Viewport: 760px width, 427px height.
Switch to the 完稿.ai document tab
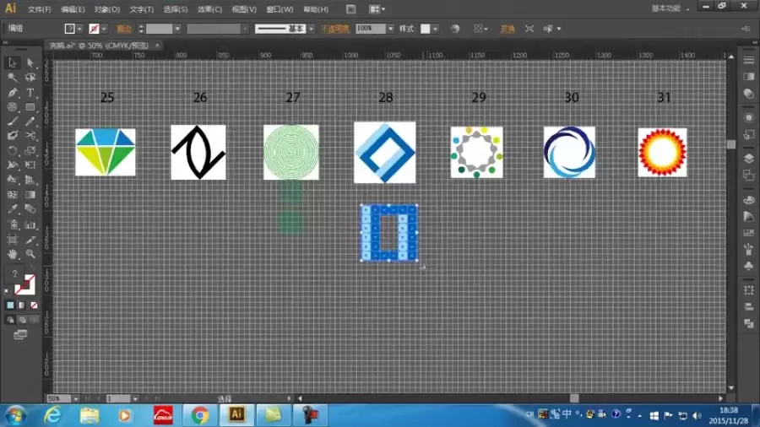click(x=99, y=45)
